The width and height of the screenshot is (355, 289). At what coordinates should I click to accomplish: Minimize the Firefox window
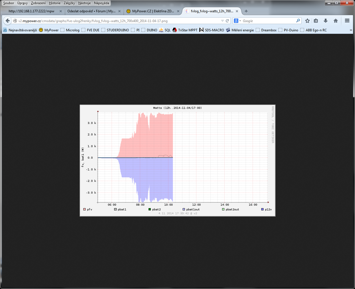(329, 3)
